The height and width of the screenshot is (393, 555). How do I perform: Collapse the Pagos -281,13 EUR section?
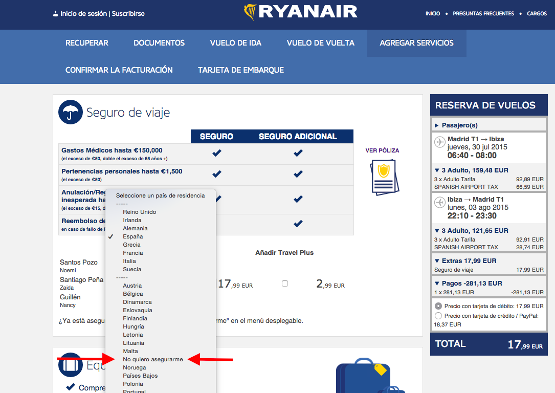coord(468,283)
